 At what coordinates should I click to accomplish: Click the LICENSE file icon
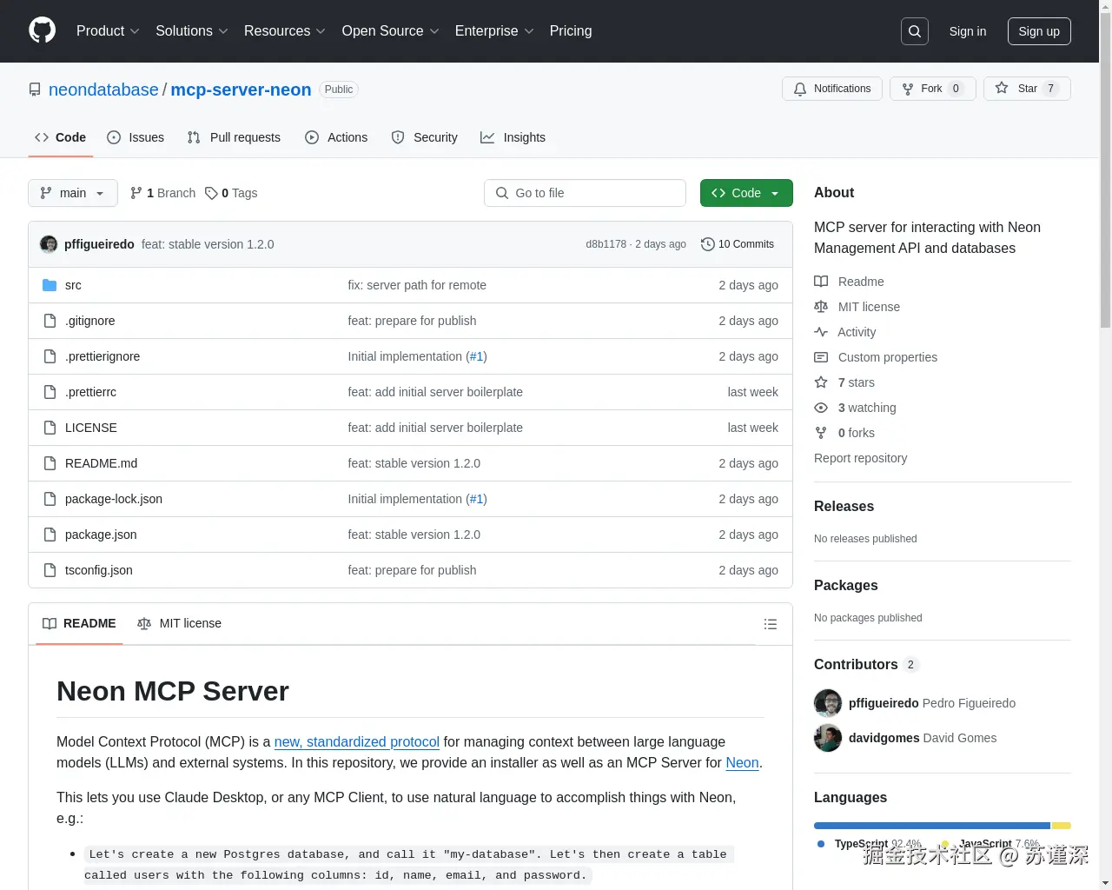point(50,428)
